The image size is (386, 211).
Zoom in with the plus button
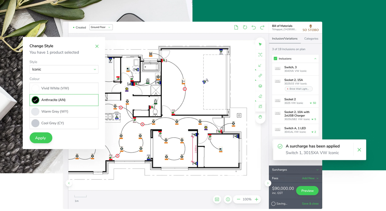(x=256, y=199)
